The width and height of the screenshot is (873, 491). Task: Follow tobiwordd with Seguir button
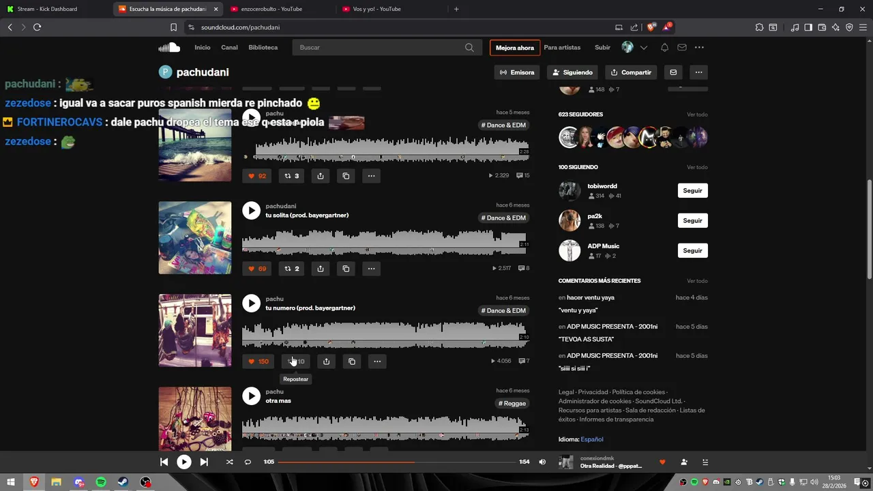[692, 190]
